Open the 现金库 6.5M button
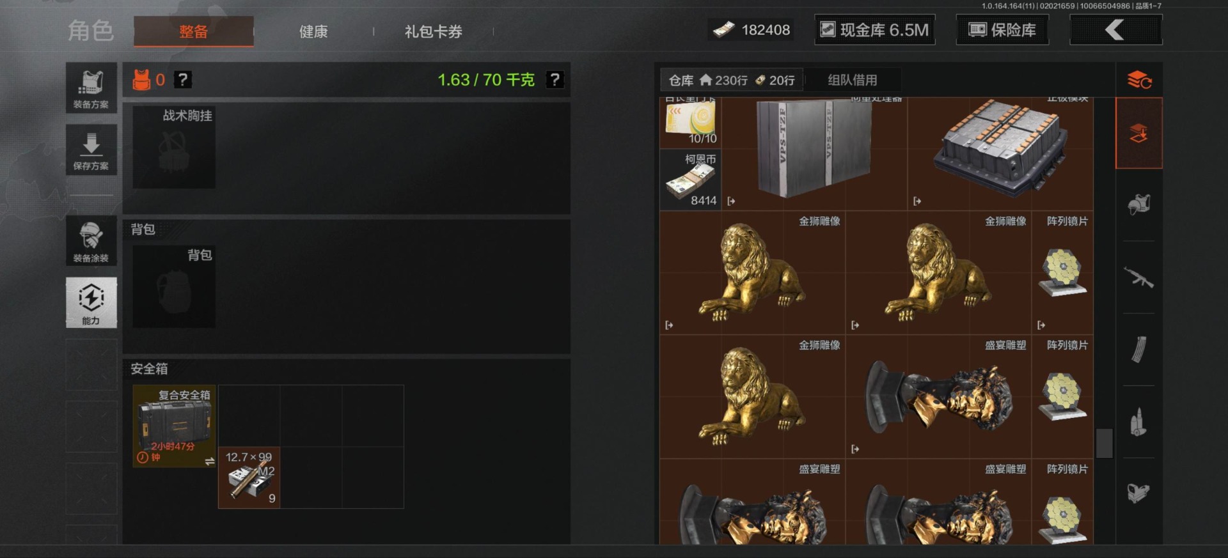 point(874,30)
